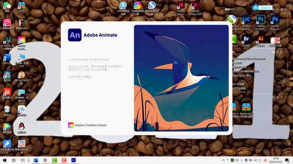Viewport: 293px width, 164px height.
Task: Open the green balloon CorelDRAW shortcut
Action: pos(232,19)
